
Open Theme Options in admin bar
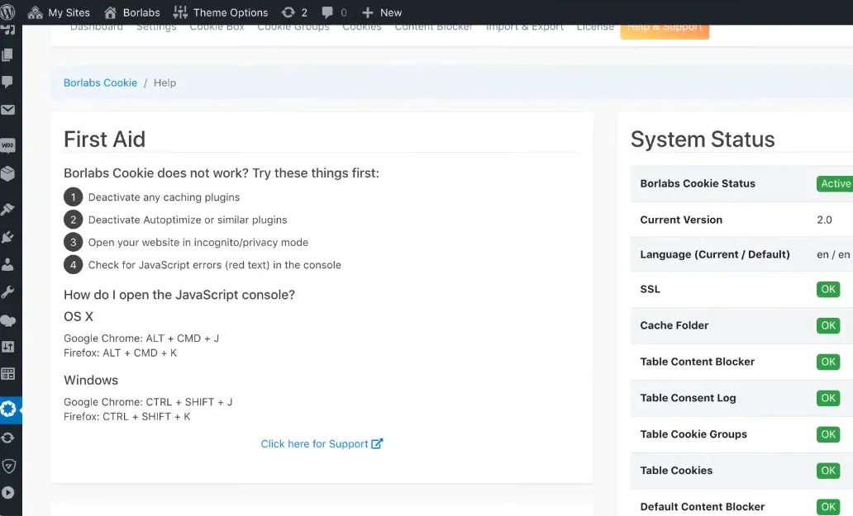coord(221,12)
